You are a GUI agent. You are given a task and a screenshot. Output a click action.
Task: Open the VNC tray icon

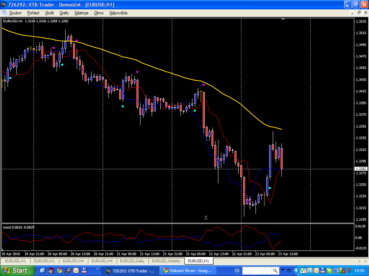click(x=303, y=271)
